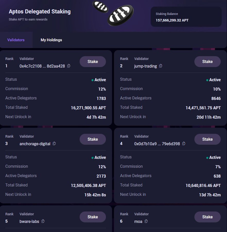Stake with rank 4 validator

click(x=207, y=139)
